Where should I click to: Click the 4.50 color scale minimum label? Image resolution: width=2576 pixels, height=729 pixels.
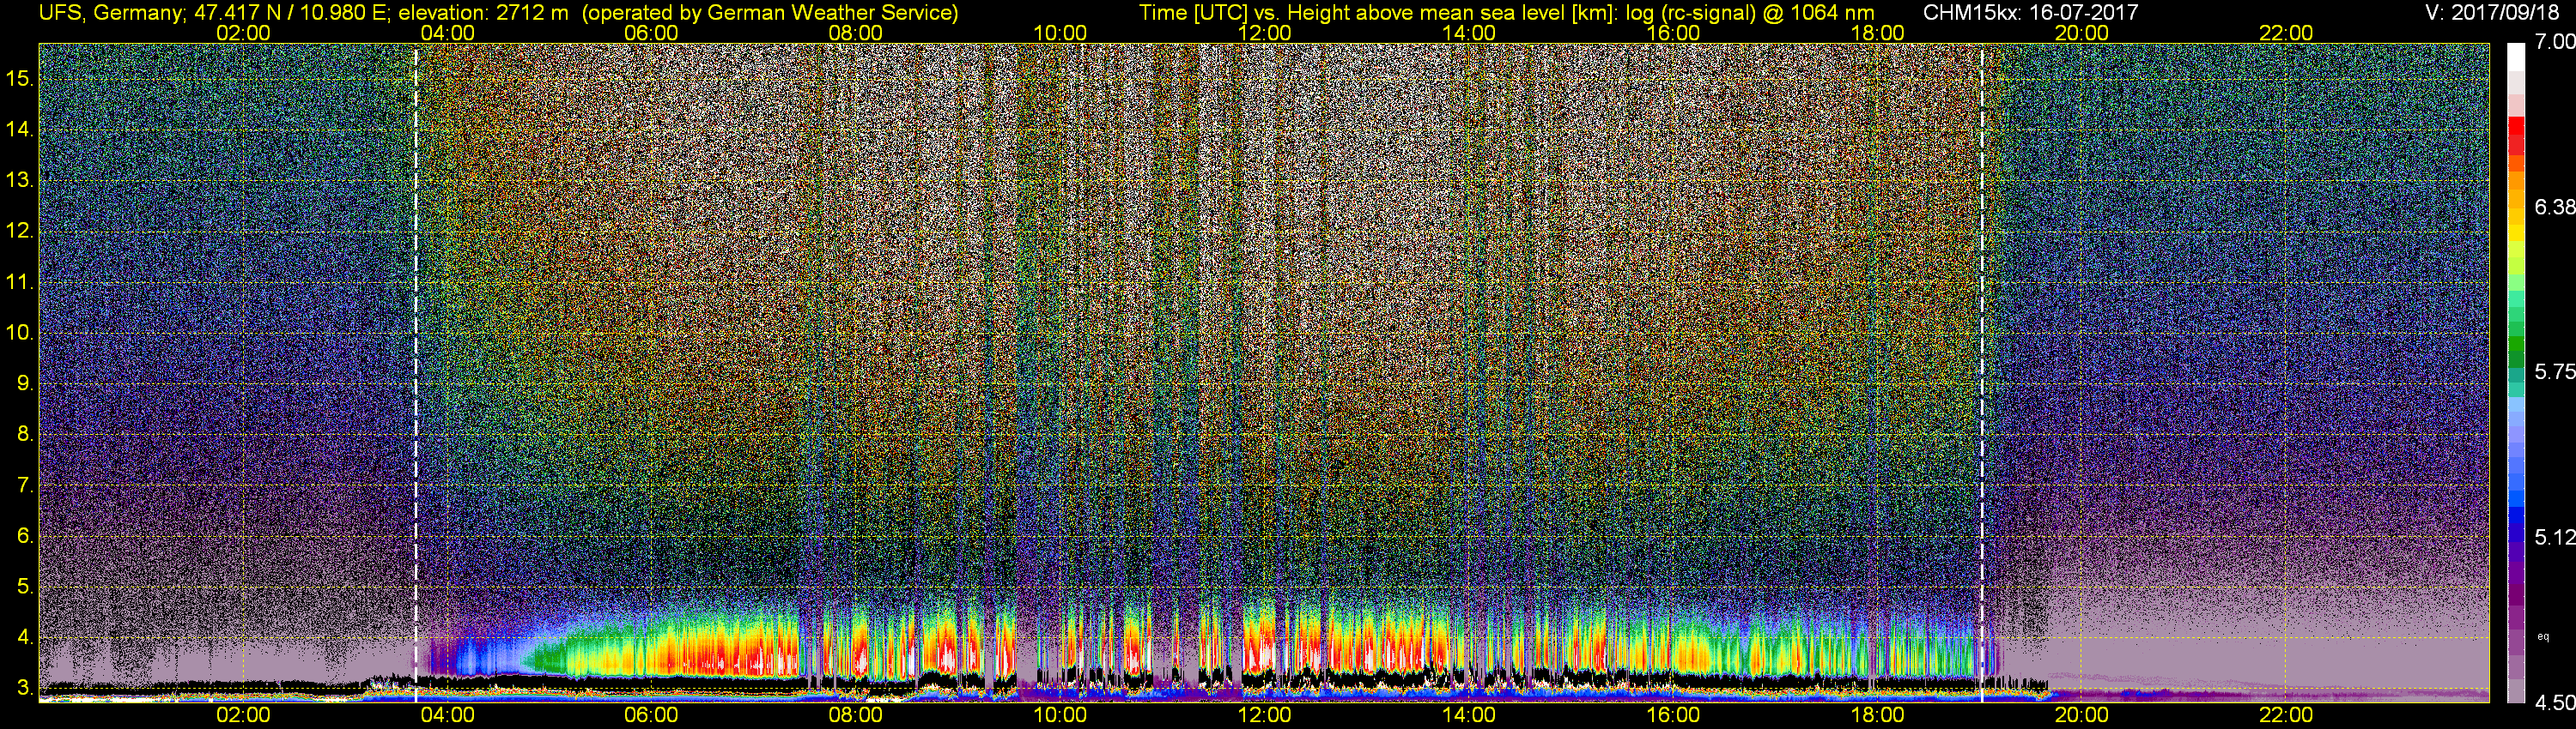2554,703
